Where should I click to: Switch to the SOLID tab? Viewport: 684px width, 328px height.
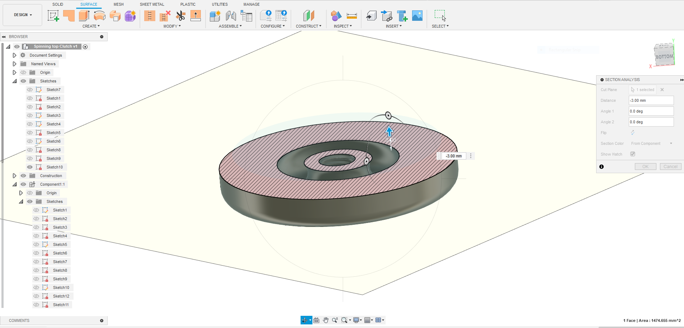(x=58, y=4)
